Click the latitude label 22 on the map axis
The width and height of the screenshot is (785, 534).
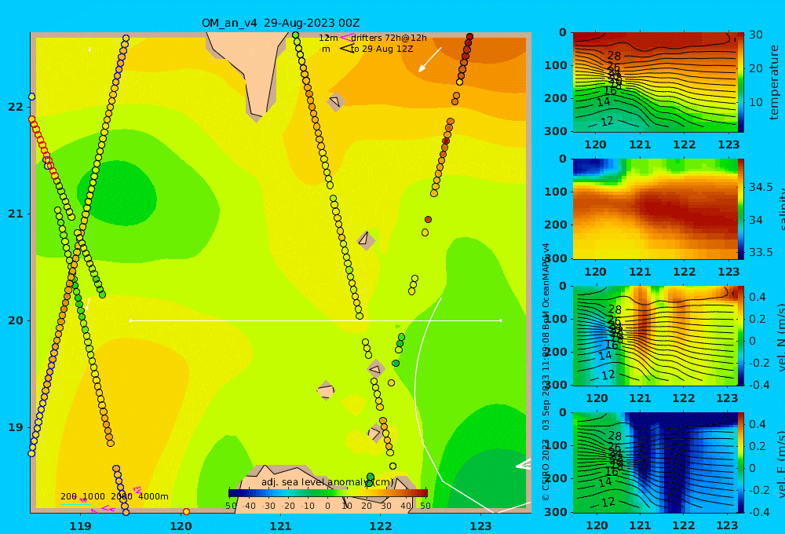tap(16, 107)
